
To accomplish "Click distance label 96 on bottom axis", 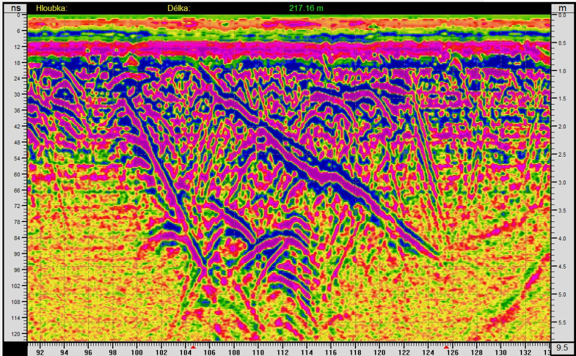I will pos(88,353).
